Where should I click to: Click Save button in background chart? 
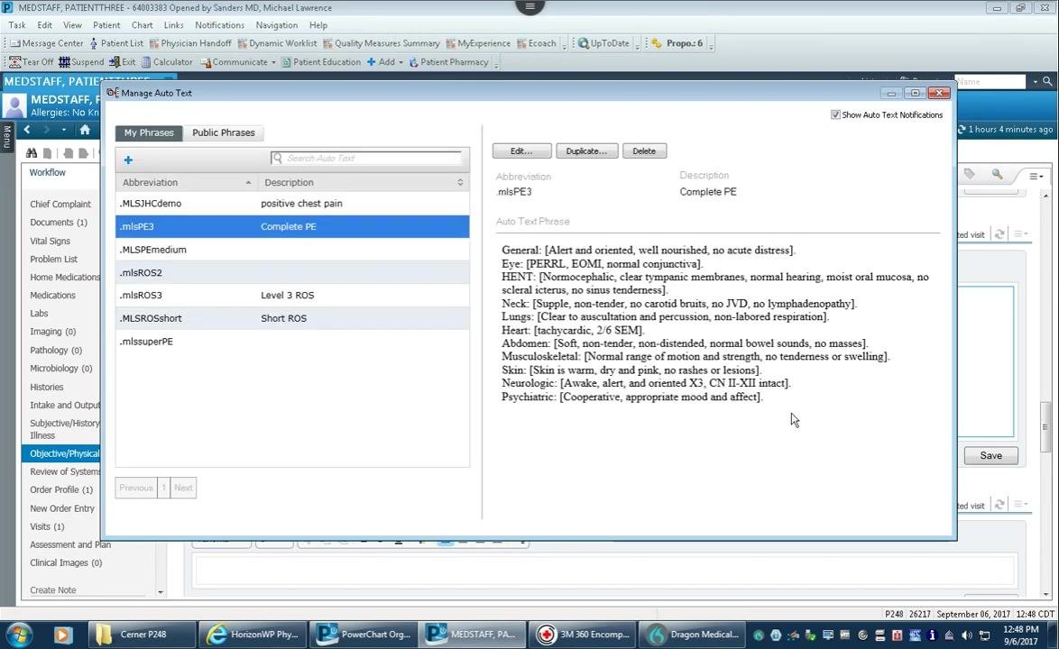pyautogui.click(x=990, y=455)
